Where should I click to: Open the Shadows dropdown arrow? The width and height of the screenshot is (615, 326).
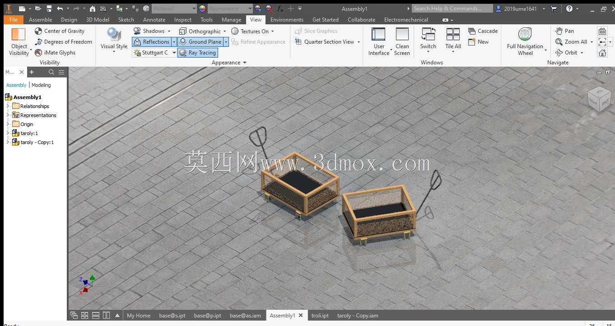coord(169,31)
